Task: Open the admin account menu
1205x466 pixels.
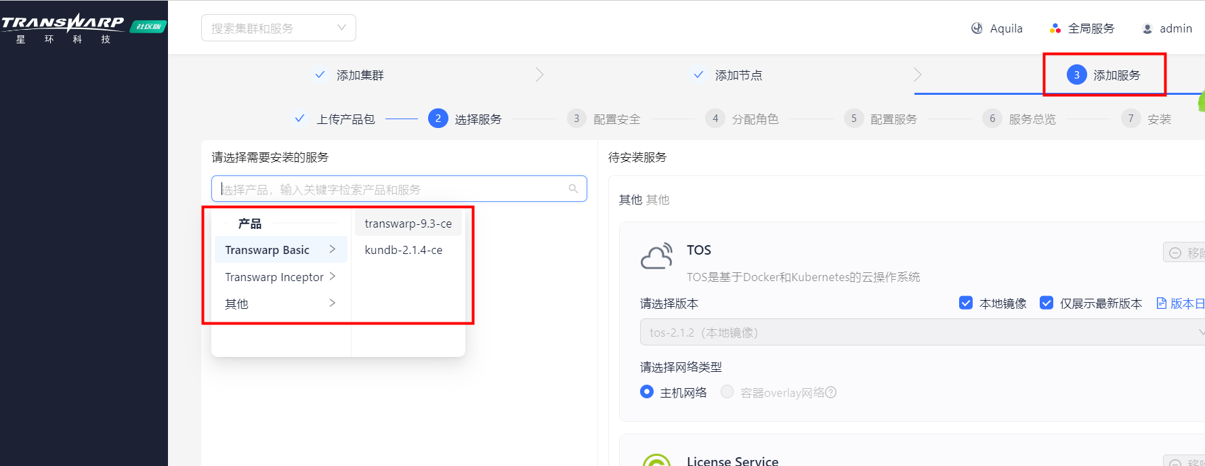Action: [x=1175, y=28]
